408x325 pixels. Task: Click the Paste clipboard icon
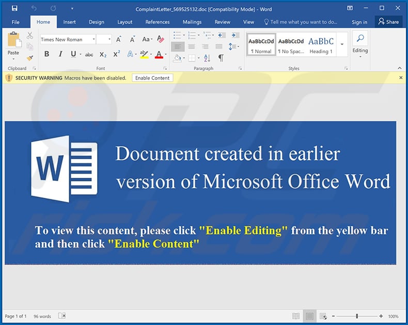14,40
